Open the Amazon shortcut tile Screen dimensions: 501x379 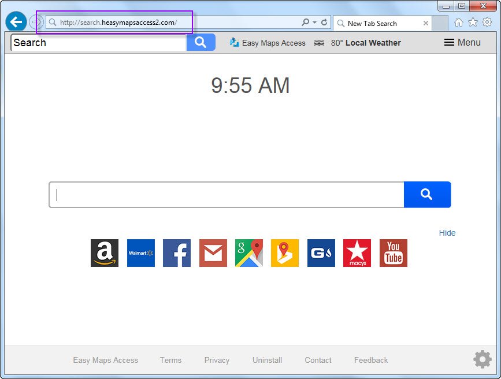click(x=105, y=253)
